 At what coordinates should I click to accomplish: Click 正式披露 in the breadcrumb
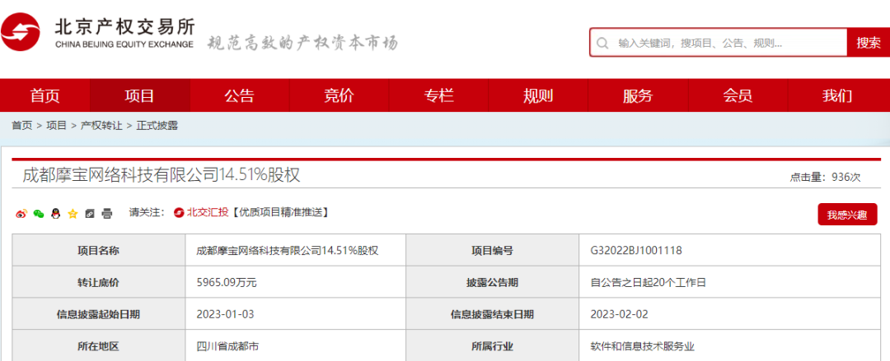coord(157,126)
